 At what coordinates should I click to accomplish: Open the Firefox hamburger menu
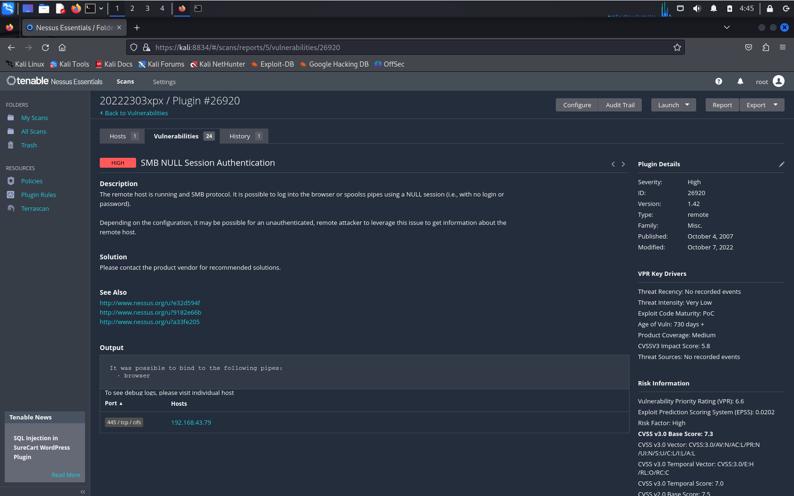[x=783, y=47]
